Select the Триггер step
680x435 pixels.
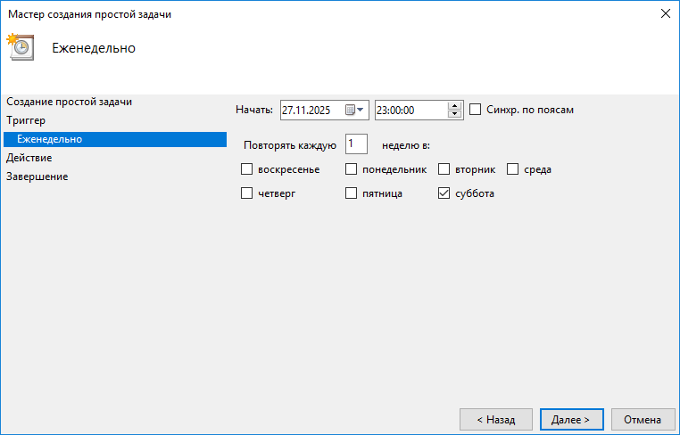click(26, 120)
